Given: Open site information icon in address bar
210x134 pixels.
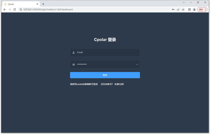Looking at the screenshot, I should click(21, 10).
